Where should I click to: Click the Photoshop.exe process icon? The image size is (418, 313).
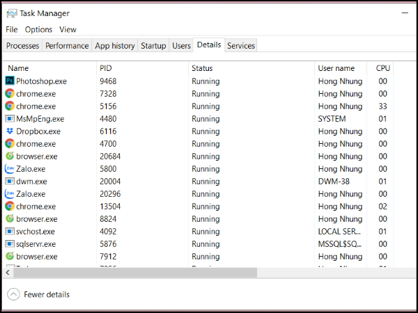pyautogui.click(x=10, y=81)
